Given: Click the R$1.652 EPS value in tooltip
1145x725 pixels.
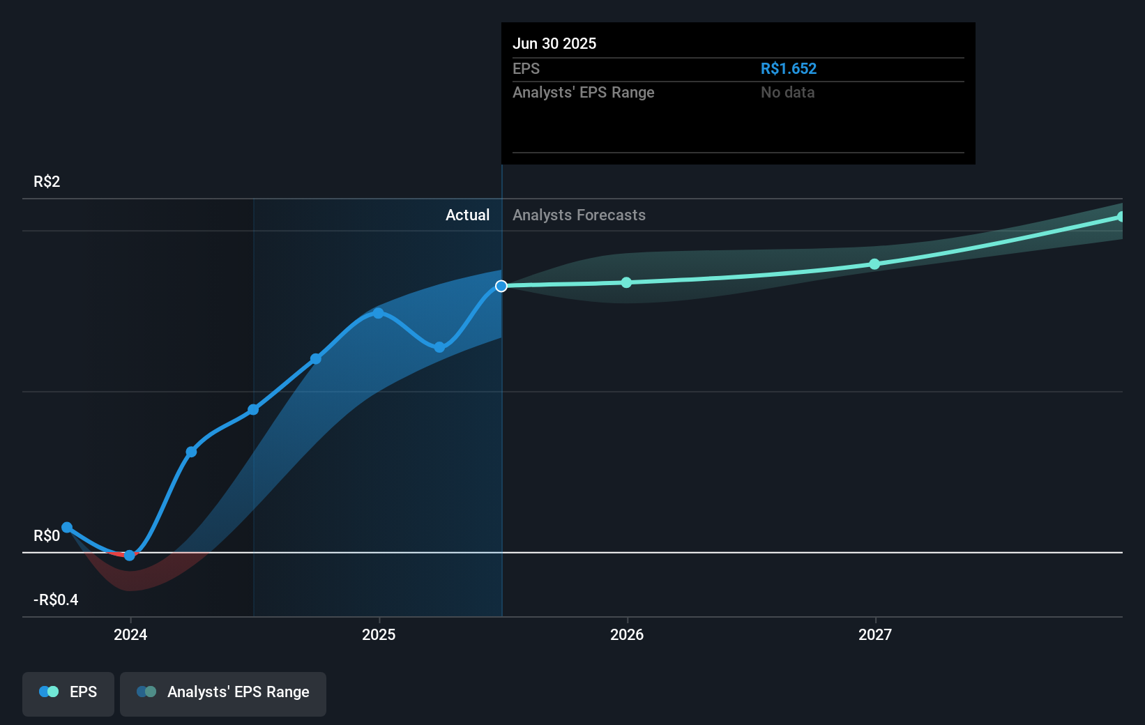Looking at the screenshot, I should tap(788, 69).
